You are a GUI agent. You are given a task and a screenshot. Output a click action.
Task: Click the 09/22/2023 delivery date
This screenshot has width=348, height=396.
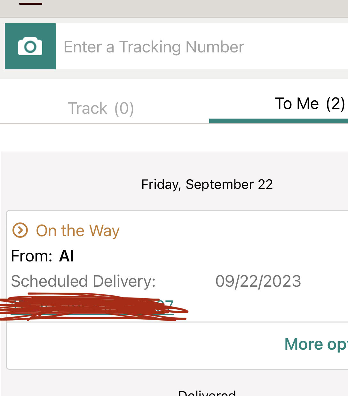[x=258, y=281]
